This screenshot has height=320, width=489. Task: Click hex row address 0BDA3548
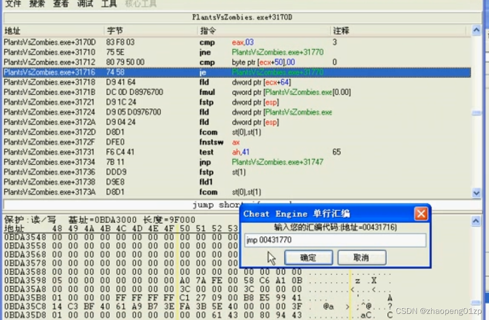(x=25, y=237)
